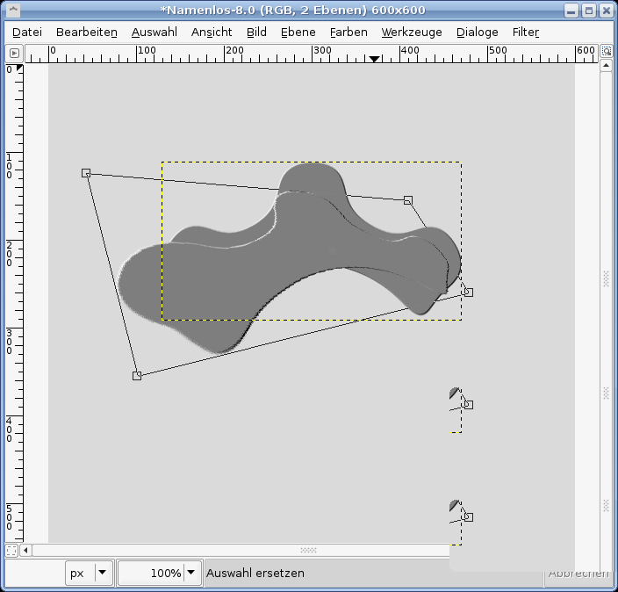Click the 100% zoom value field
618x592 pixels.
pyautogui.click(x=152, y=573)
